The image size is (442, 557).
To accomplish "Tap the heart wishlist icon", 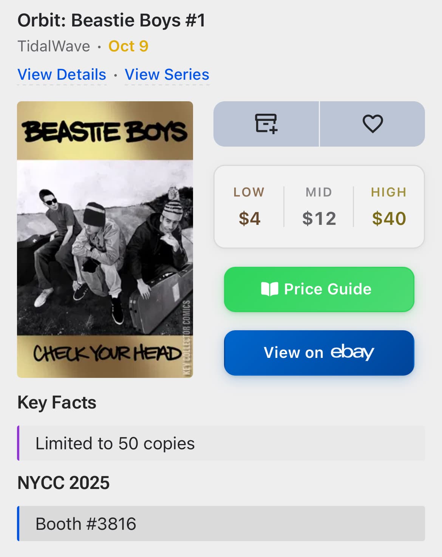I will pyautogui.click(x=372, y=124).
